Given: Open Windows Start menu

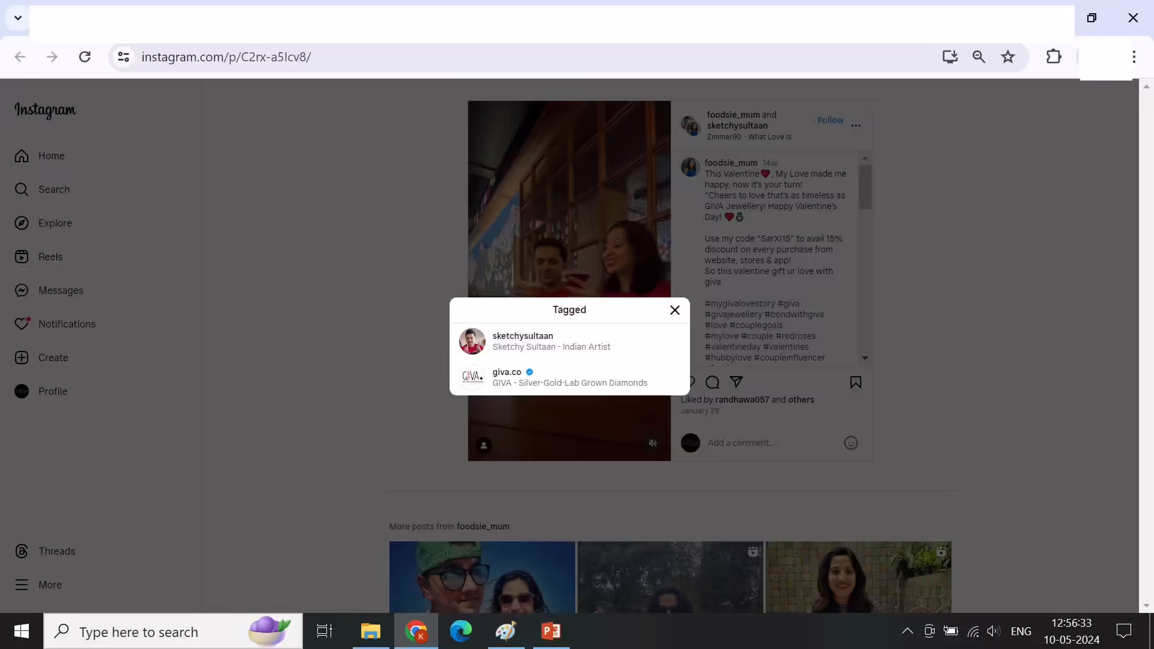Looking at the screenshot, I should point(22,631).
